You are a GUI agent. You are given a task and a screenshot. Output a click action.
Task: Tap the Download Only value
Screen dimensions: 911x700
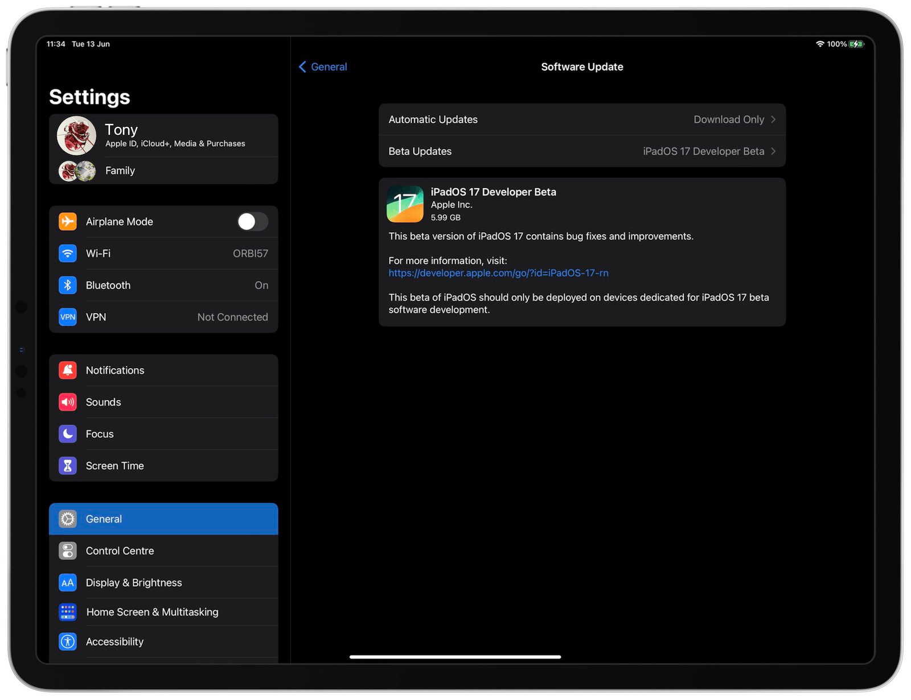coord(729,119)
